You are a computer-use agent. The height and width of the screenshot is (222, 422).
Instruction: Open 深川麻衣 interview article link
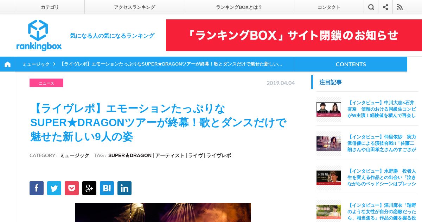click(x=382, y=211)
